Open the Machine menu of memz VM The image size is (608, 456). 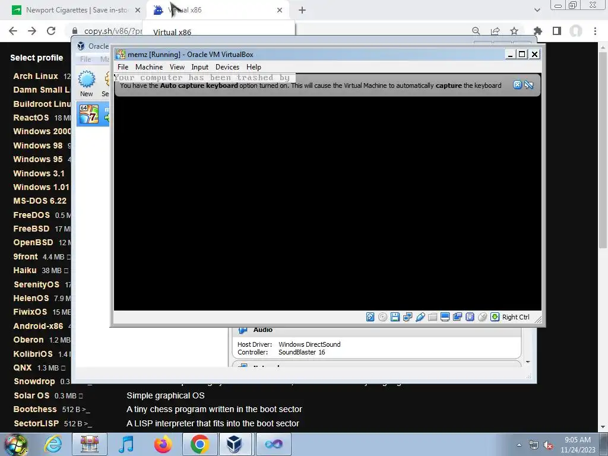[x=149, y=67]
